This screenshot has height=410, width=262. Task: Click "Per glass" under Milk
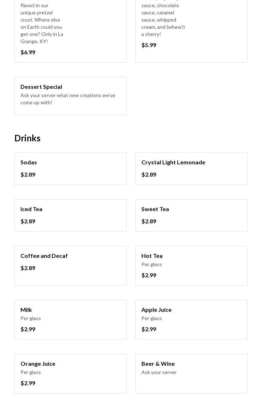click(x=31, y=318)
